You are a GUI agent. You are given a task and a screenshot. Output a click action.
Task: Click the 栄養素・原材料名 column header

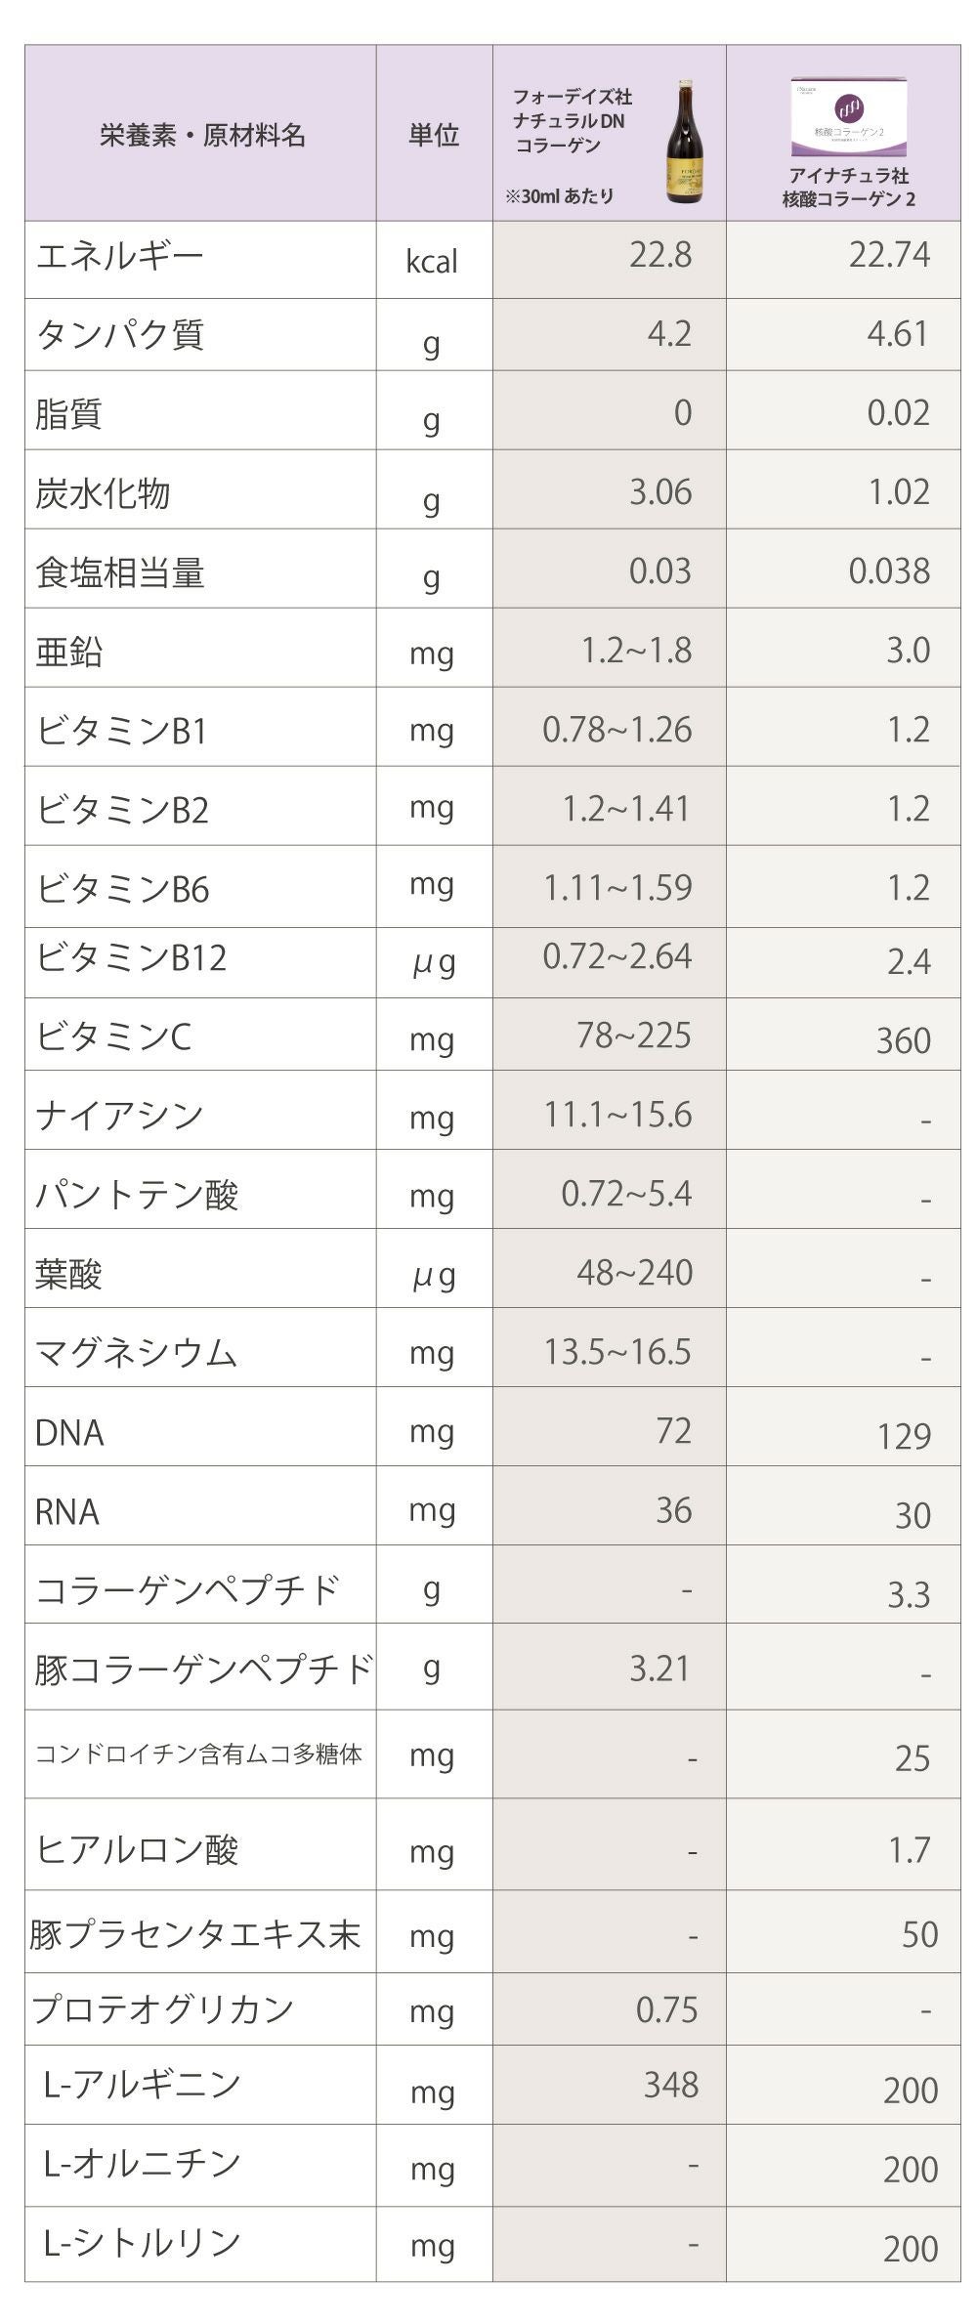pyautogui.click(x=202, y=135)
